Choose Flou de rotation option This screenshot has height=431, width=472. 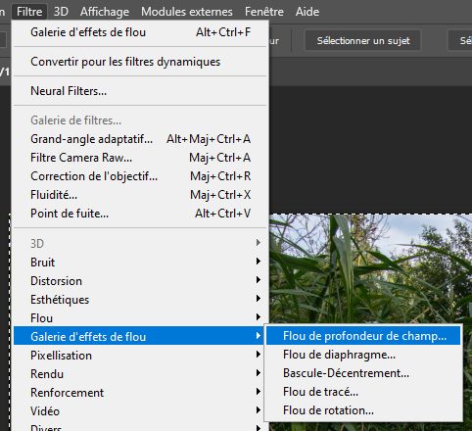pos(363,410)
